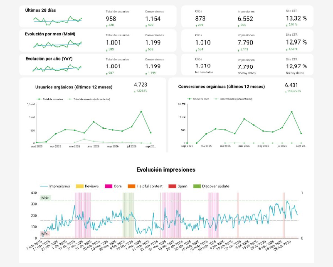
Task: Click 'No hay datos' under YoY Site CTR
Action: click(x=295, y=73)
